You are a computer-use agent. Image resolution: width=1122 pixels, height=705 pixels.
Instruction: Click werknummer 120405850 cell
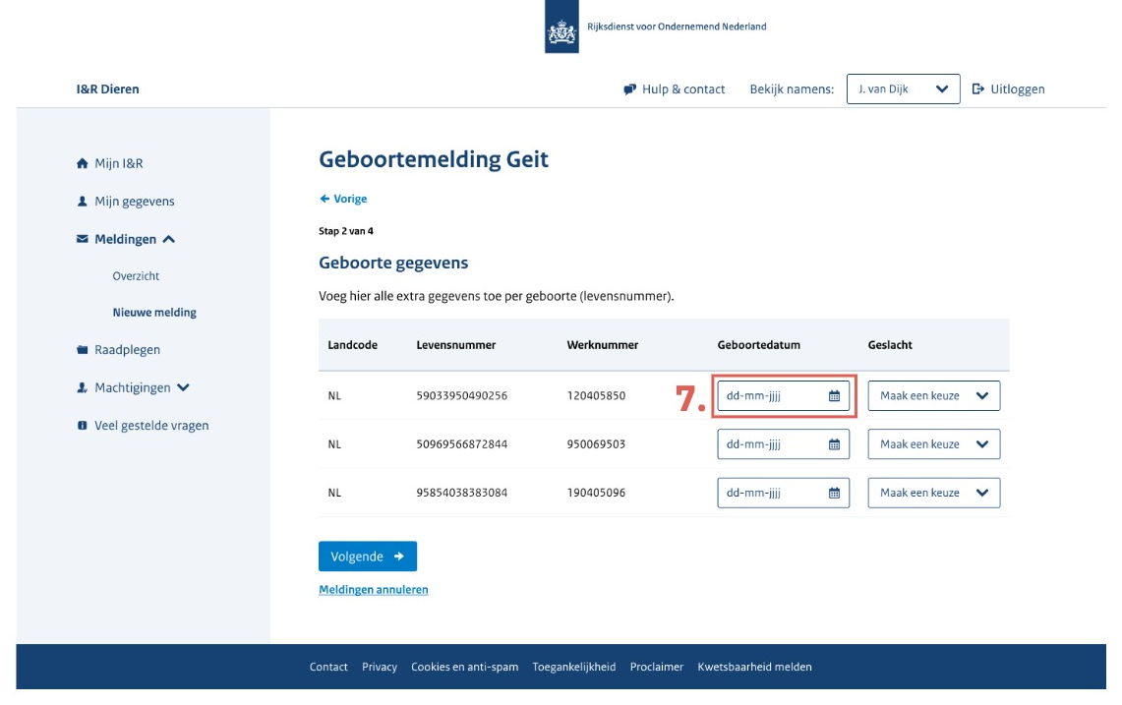(x=596, y=396)
